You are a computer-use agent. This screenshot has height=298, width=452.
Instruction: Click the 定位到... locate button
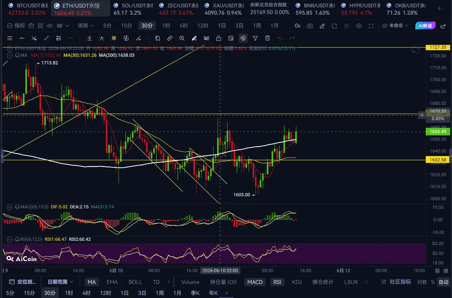click(x=22, y=282)
